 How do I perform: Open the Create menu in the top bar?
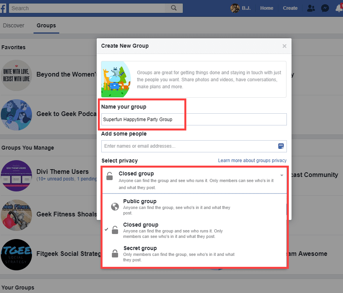(290, 8)
